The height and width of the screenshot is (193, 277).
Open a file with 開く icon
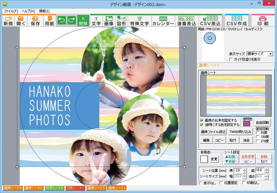point(21,21)
